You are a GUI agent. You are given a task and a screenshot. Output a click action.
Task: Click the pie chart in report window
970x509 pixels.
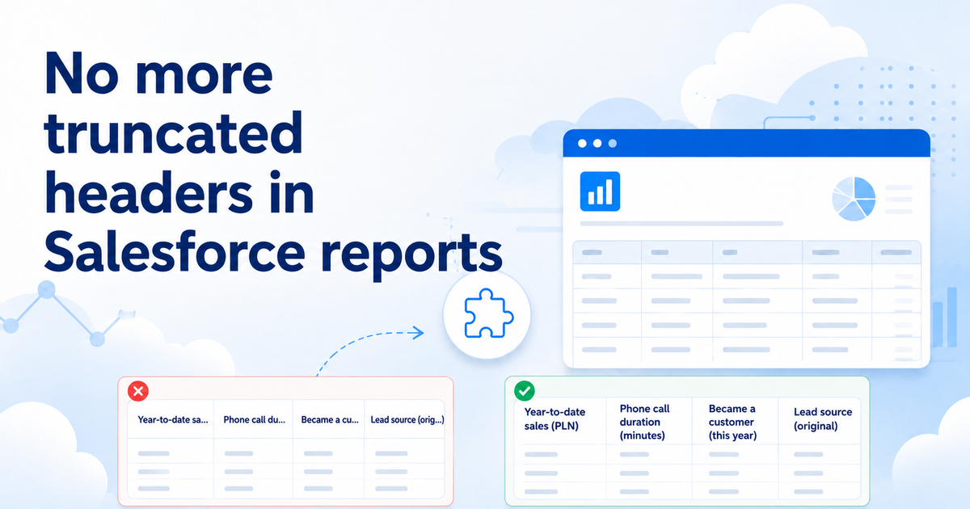[854, 199]
